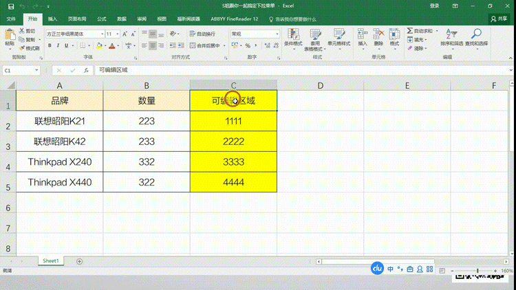Toggle Underline formatting
The image size is (516, 290).
tap(67, 46)
